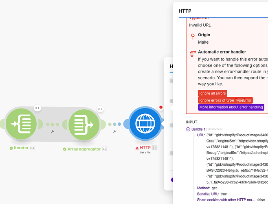This screenshot has height=204, width=268.
Task: Click the fire extinguisher error handler icon
Action: (x=193, y=53)
